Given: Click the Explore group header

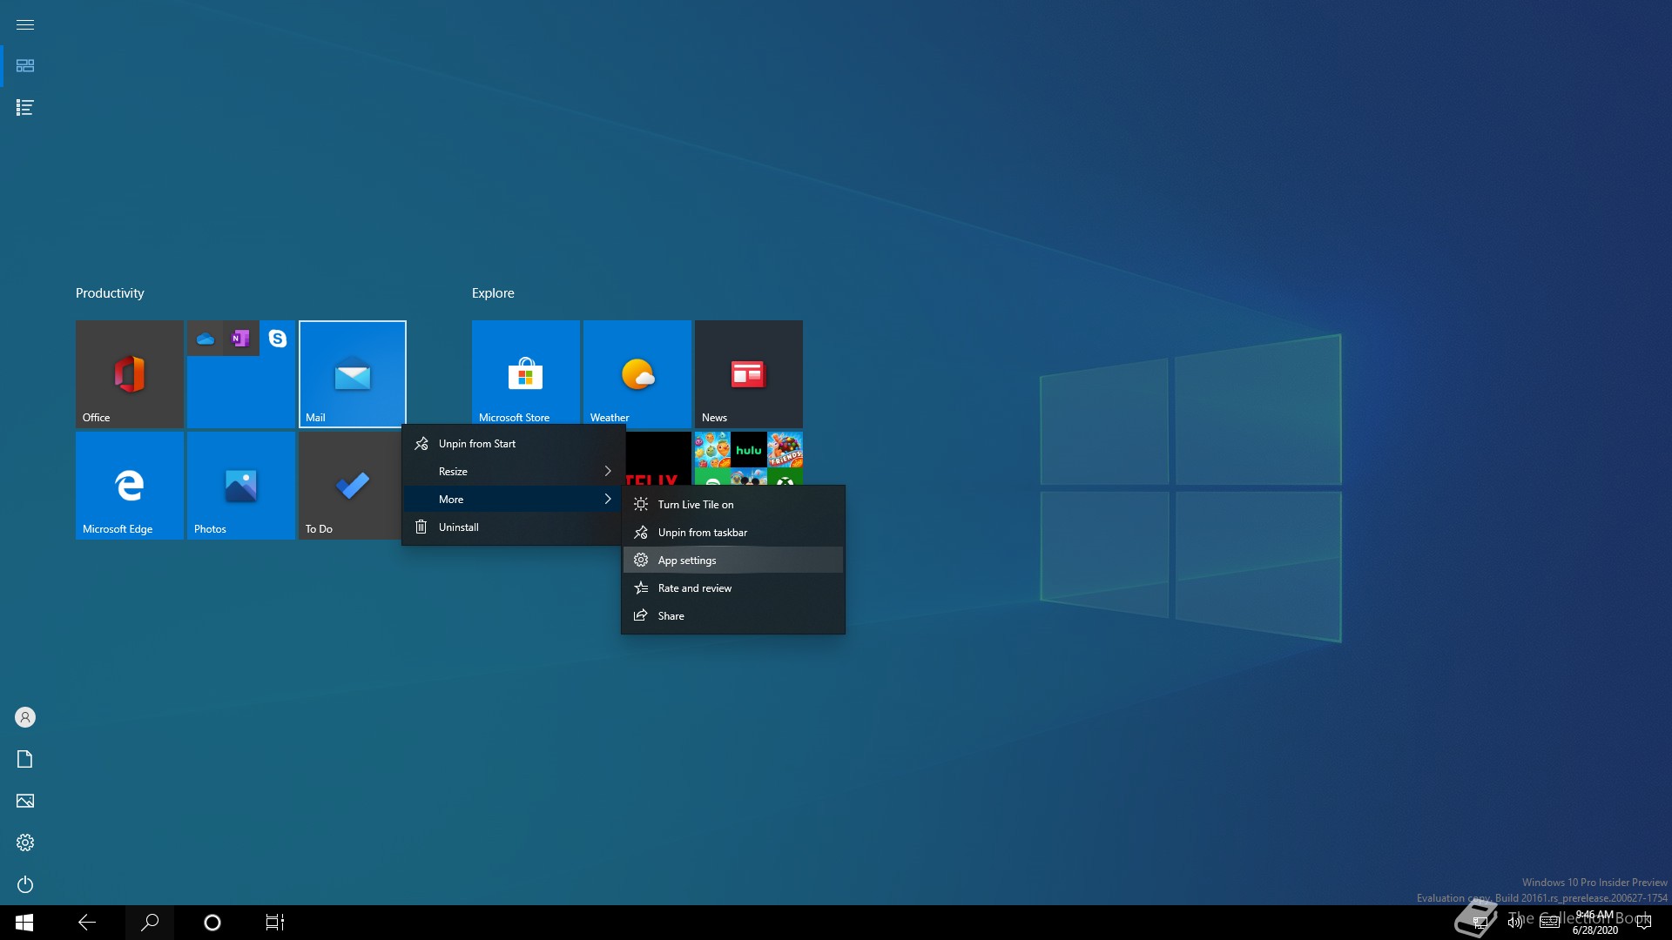Looking at the screenshot, I should 493,293.
